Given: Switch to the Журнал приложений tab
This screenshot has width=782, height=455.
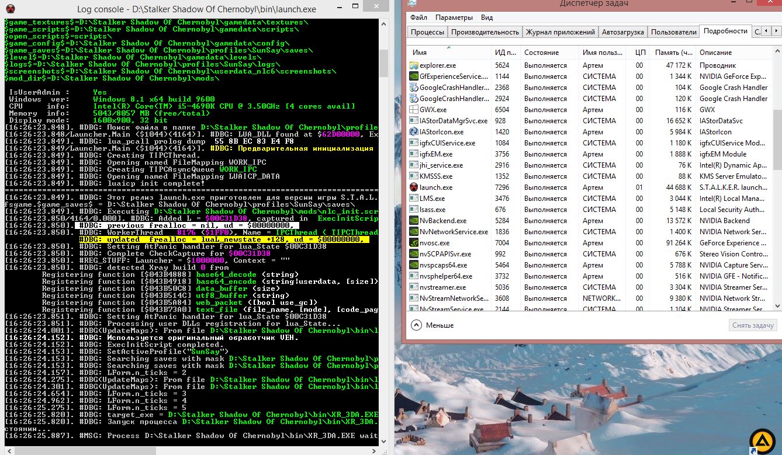Looking at the screenshot, I should pos(560,32).
